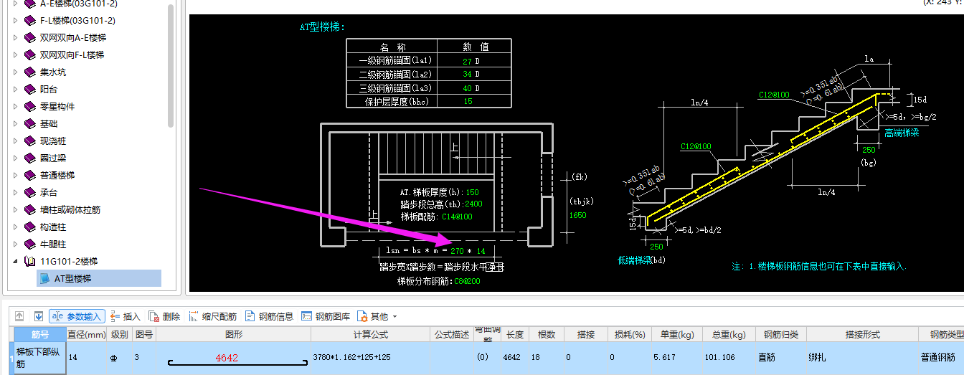Edit the step count value 14
Viewport: 964px width, 375px height.
pos(481,251)
